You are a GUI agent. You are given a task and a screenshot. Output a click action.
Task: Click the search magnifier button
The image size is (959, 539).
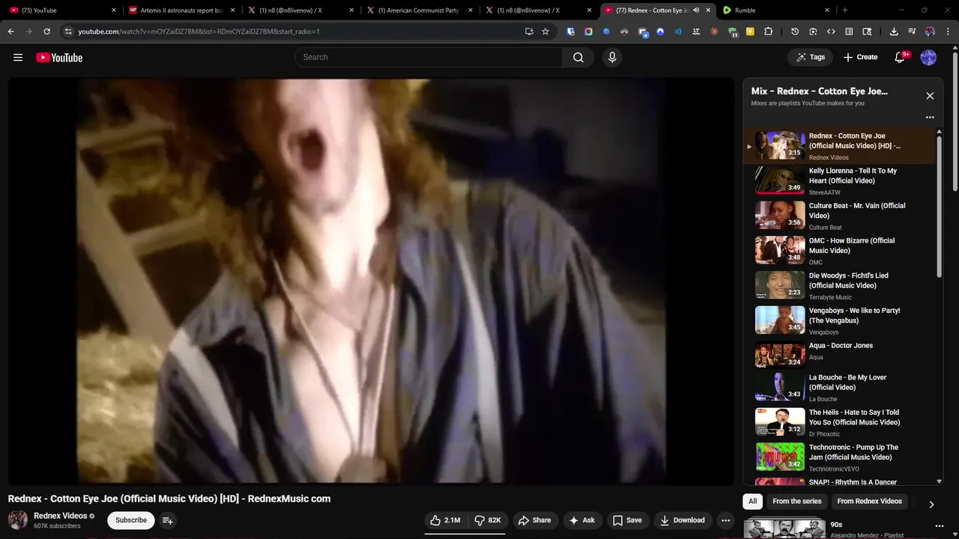coord(578,58)
